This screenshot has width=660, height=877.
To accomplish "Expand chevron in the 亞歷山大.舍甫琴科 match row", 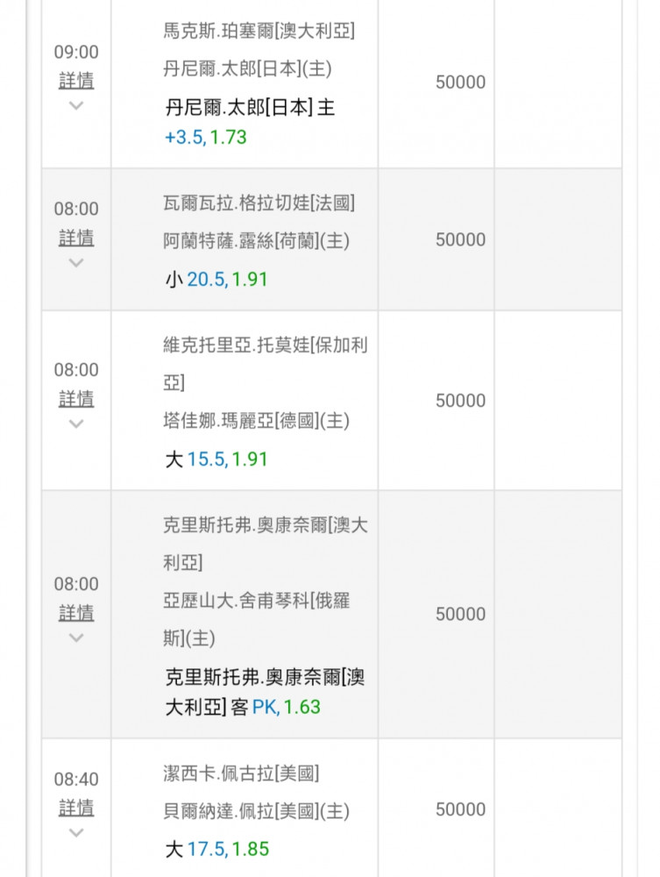I will pyautogui.click(x=76, y=637).
